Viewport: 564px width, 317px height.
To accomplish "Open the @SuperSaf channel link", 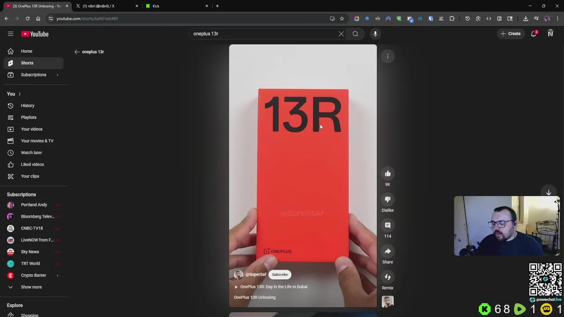I will [256, 274].
